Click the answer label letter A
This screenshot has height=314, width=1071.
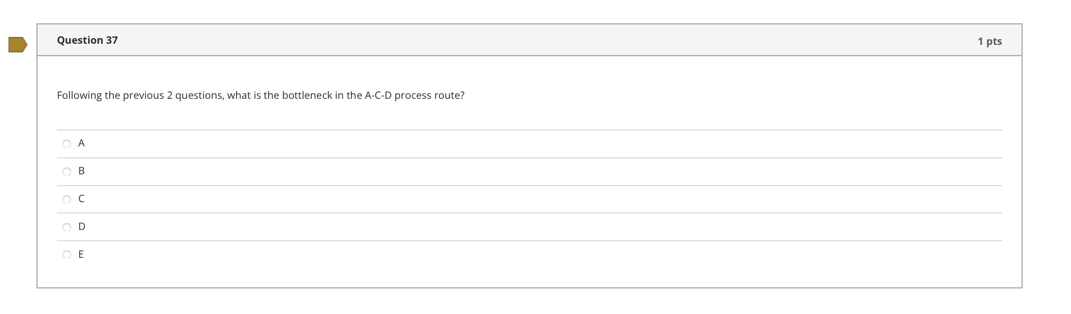pyautogui.click(x=81, y=144)
